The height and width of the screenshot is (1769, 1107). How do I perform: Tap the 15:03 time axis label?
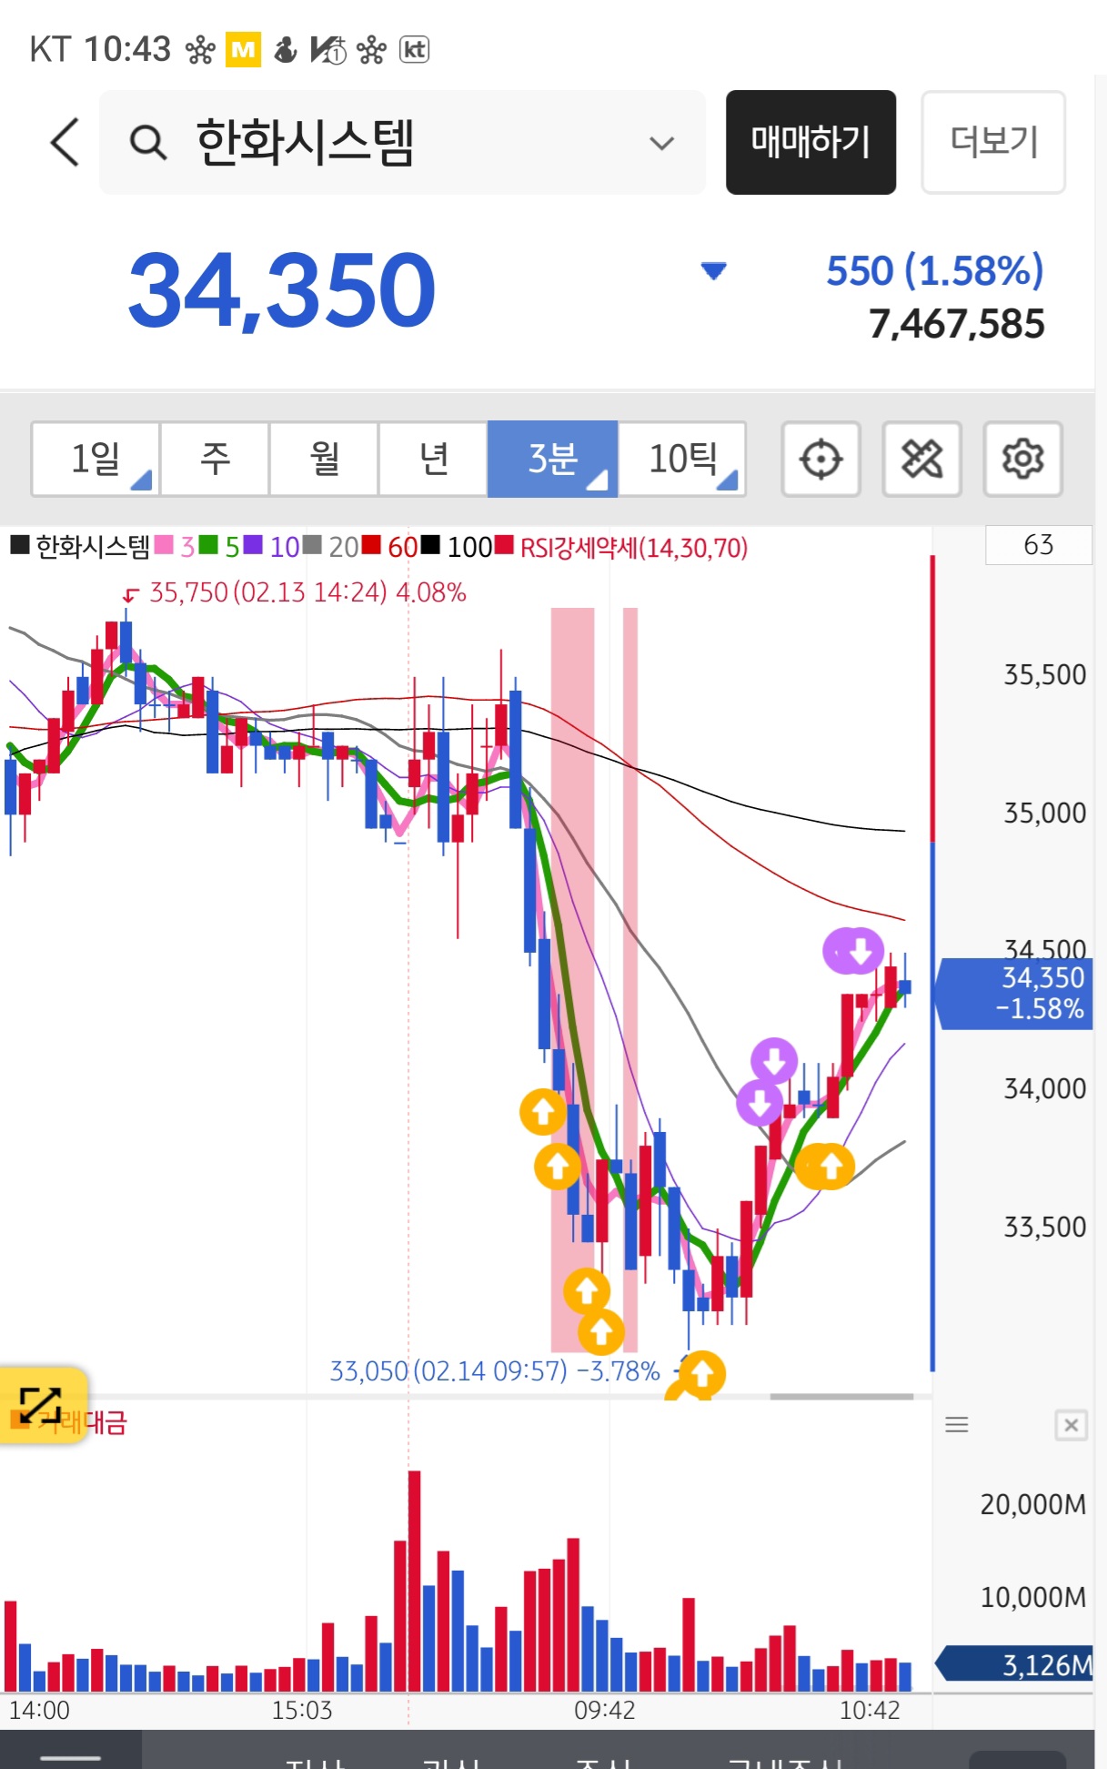pos(302,1710)
